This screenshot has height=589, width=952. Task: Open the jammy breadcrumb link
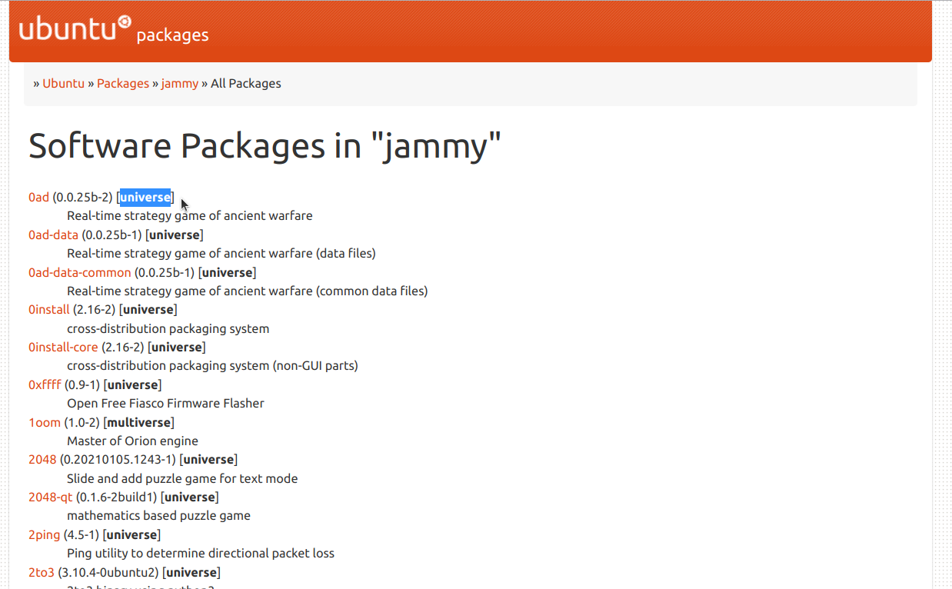[x=179, y=83]
